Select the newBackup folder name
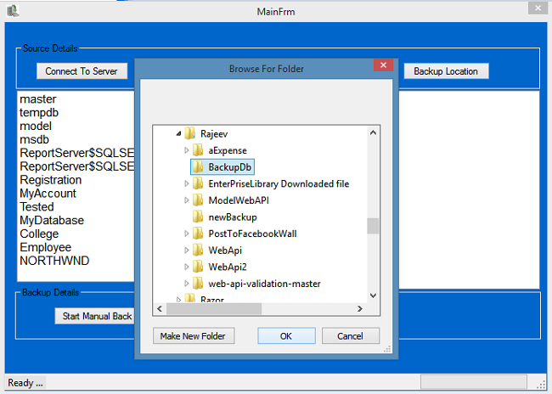552x394 pixels. [x=233, y=217]
